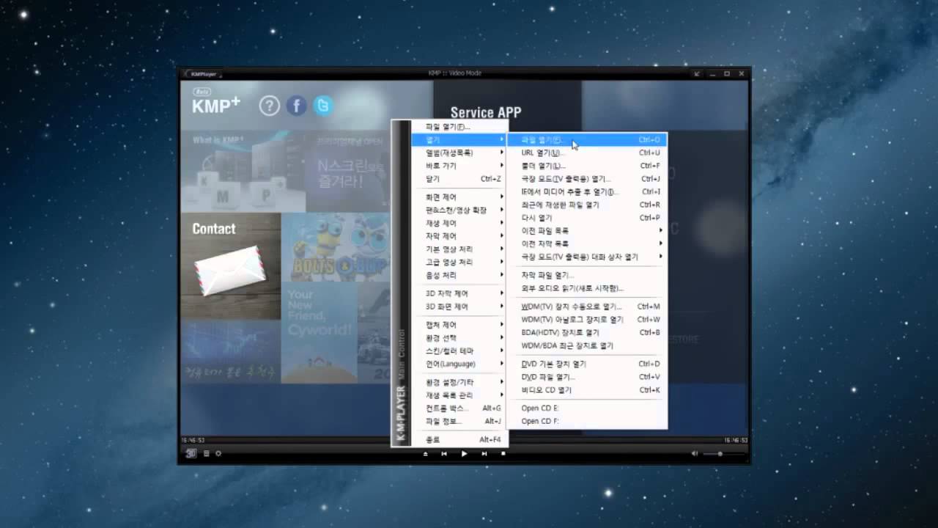Open the Twitter icon in KMP+ header
The height and width of the screenshot is (528, 938).
click(x=323, y=106)
